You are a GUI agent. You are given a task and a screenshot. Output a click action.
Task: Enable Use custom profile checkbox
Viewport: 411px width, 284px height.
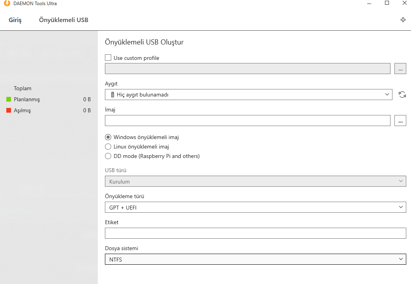tap(108, 58)
